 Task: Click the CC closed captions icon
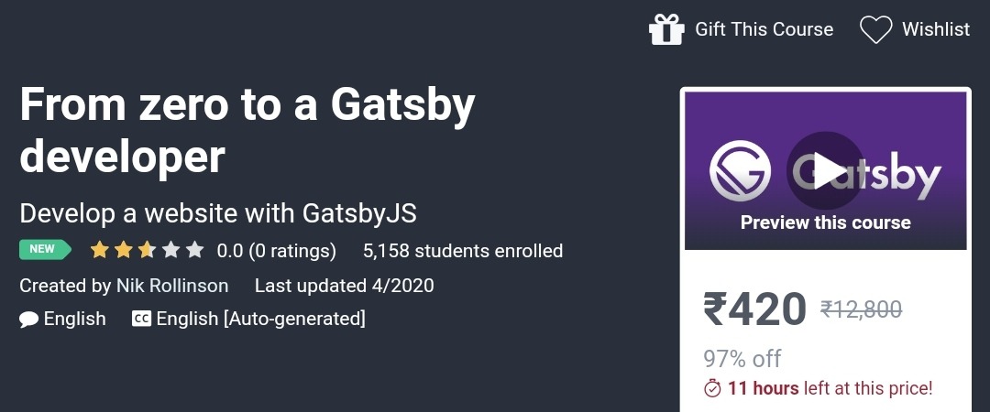coord(141,319)
